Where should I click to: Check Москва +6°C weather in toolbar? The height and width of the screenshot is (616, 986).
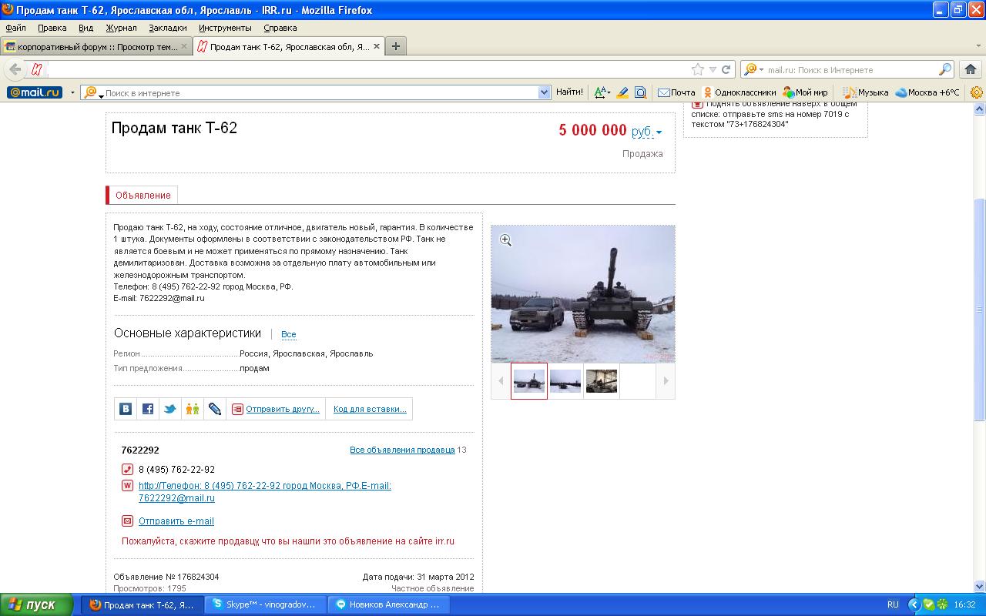click(x=927, y=92)
